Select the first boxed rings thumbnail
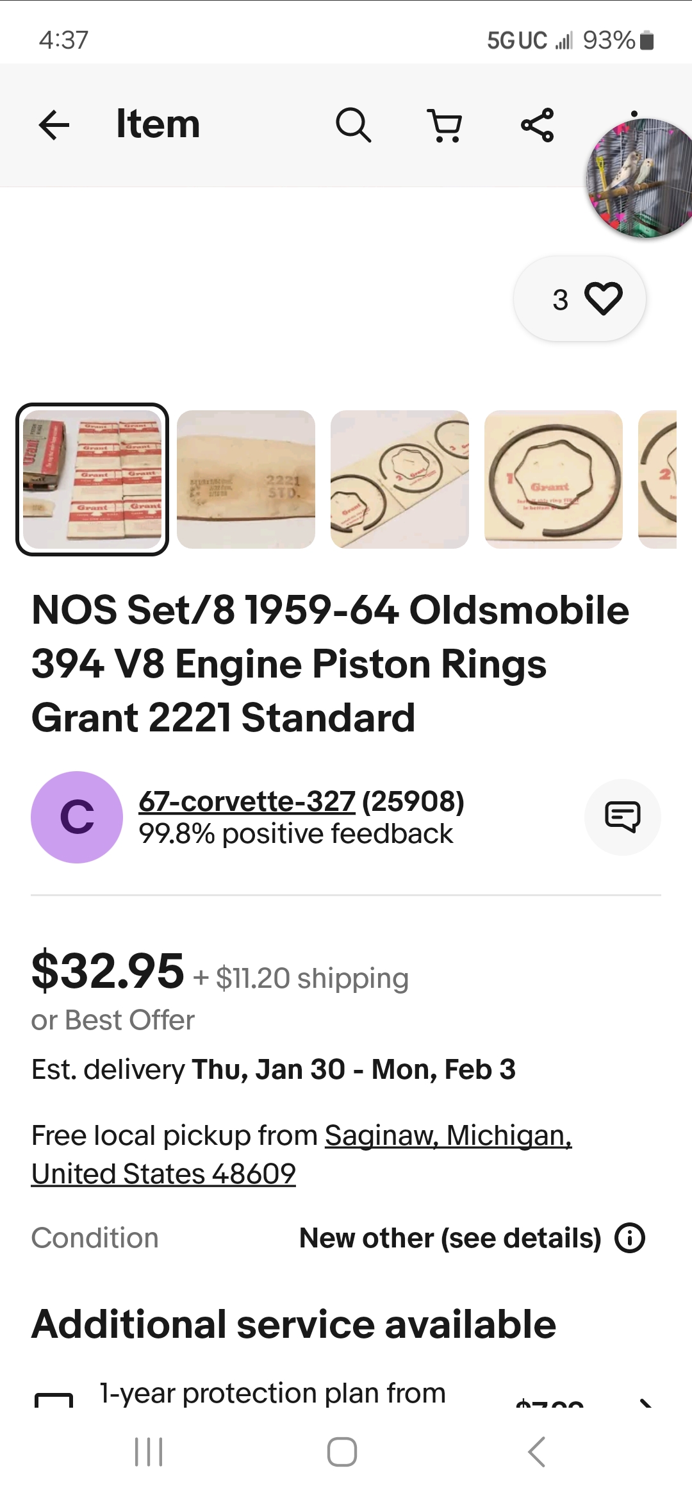Screen dimensions: 692x1500 click(x=92, y=479)
